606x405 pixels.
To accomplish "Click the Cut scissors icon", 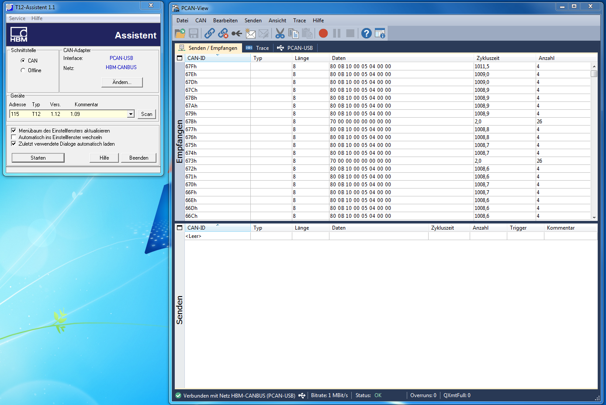I will [280, 33].
